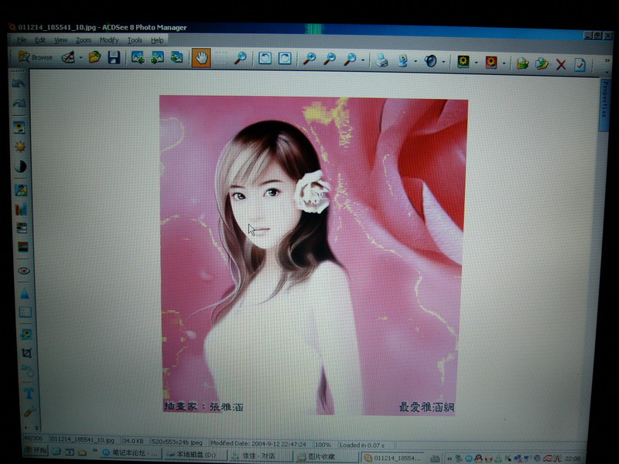
Task: Open the Exposure sun icon tool
Action: coord(20,146)
